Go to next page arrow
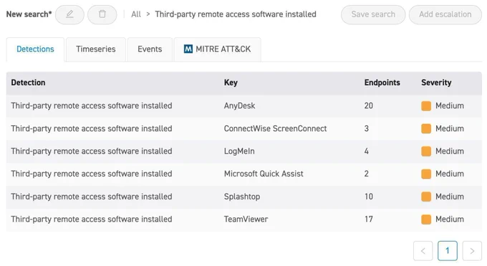 pos(472,251)
